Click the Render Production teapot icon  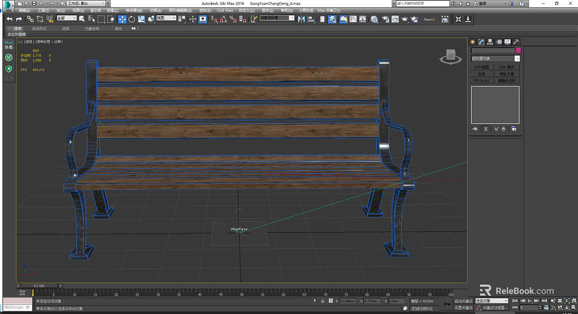tap(405, 19)
